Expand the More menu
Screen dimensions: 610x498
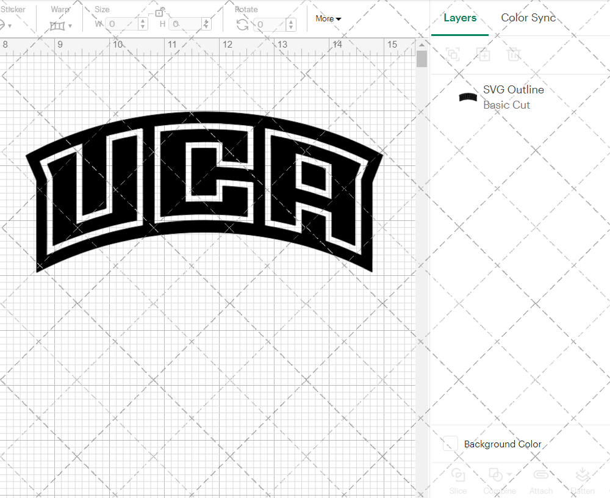(328, 19)
